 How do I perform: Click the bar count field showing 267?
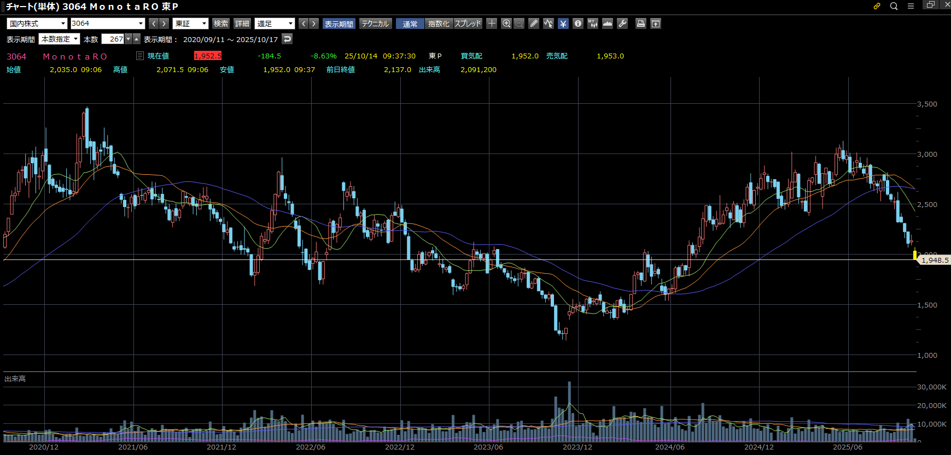pyautogui.click(x=113, y=39)
